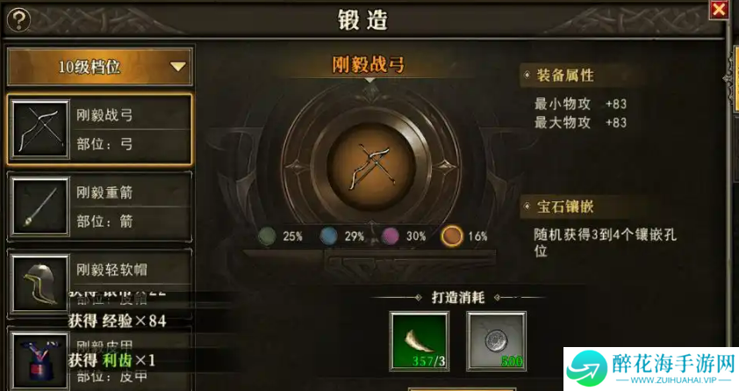Click the 刚毅战弓 bow icon in list
This screenshot has height=391, width=739.
pos(40,129)
